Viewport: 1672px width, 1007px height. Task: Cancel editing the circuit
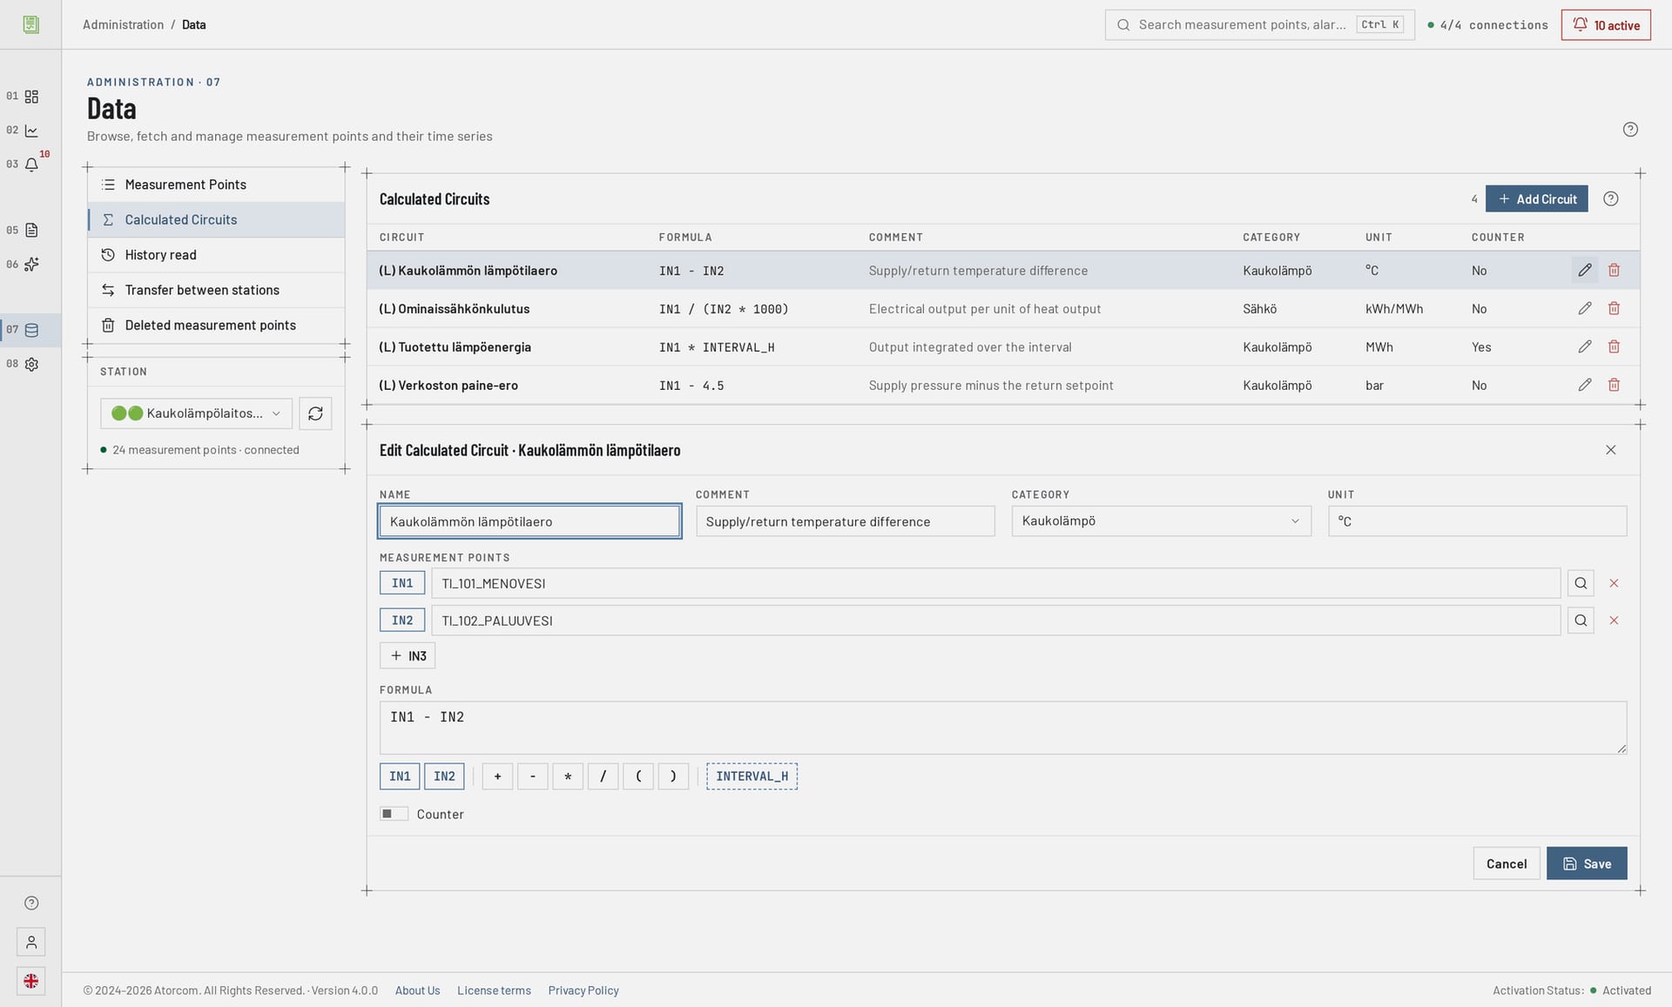[x=1506, y=863]
